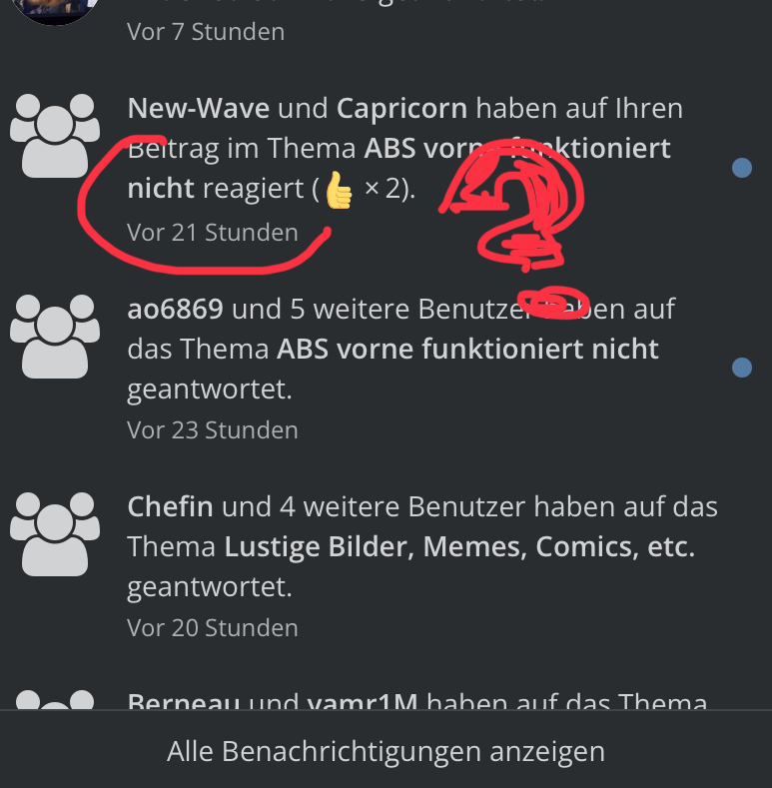Click Vor 21 Stunden timestamp
This screenshot has height=788, width=772.
212,233
